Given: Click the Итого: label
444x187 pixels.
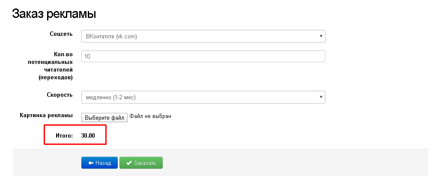Looking at the screenshot, I should click(64, 136).
